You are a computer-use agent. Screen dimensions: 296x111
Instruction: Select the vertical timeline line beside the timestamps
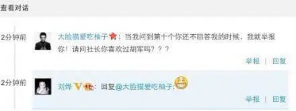click(x=15, y=68)
